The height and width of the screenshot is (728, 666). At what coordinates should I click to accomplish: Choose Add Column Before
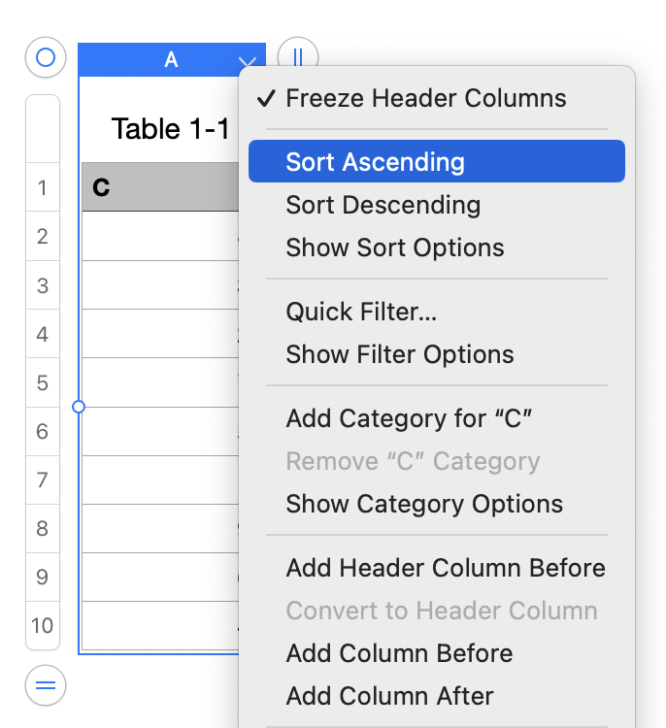click(399, 653)
